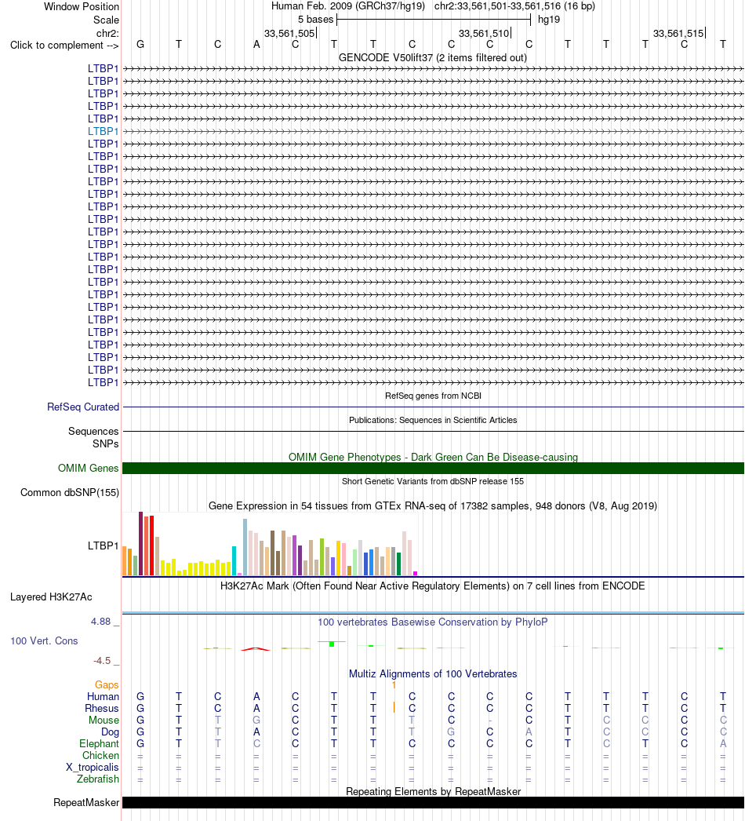This screenshot has height=821, width=745.
Task: Click the cyan bar in GTEx chart
Action: (x=234, y=560)
